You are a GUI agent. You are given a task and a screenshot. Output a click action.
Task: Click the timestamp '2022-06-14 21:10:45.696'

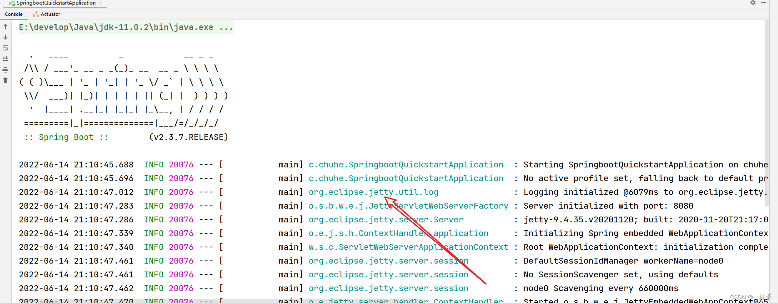click(76, 178)
